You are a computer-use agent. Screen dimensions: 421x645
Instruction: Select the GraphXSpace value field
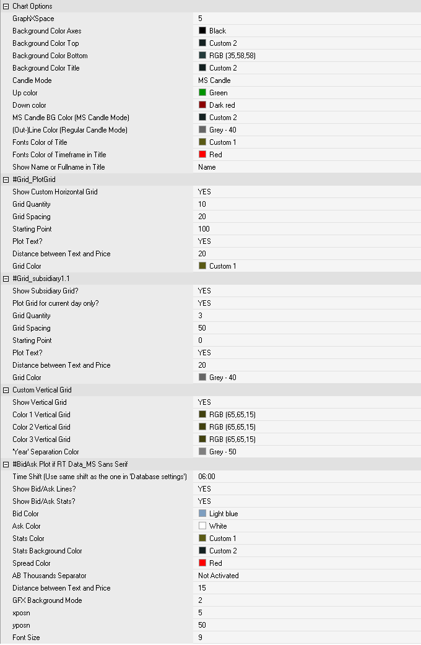point(307,19)
